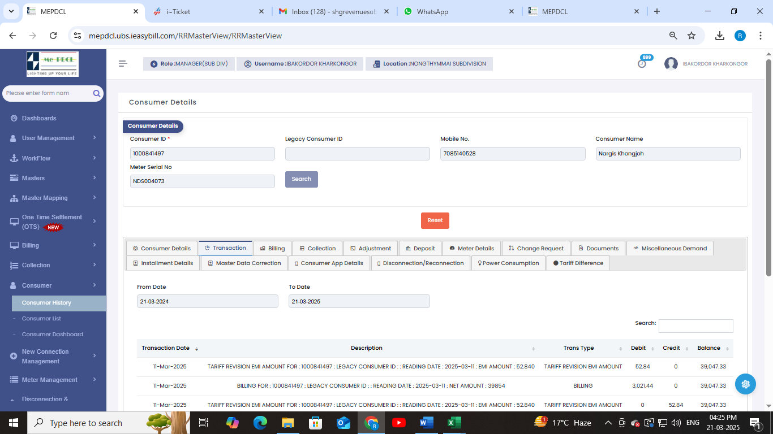The width and height of the screenshot is (773, 434).
Task: Collapse the Consumer sidebar menu
Action: click(53, 285)
